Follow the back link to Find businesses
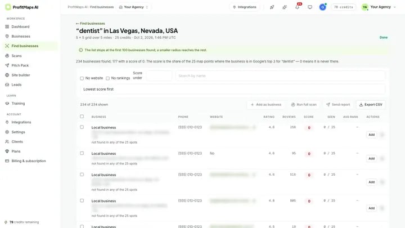Viewport: 405px width, 228px height. pyautogui.click(x=91, y=24)
